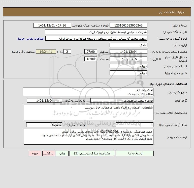Click the تاریخ و ساعت اعلان عمومی label
Image resolution: width=194 pixels, height=188 pixels.
click(90, 25)
